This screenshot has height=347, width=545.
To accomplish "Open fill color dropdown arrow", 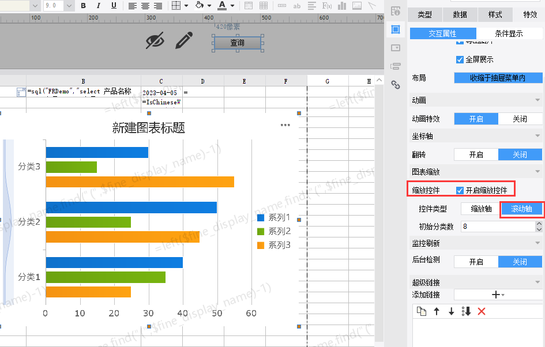I will [209, 6].
